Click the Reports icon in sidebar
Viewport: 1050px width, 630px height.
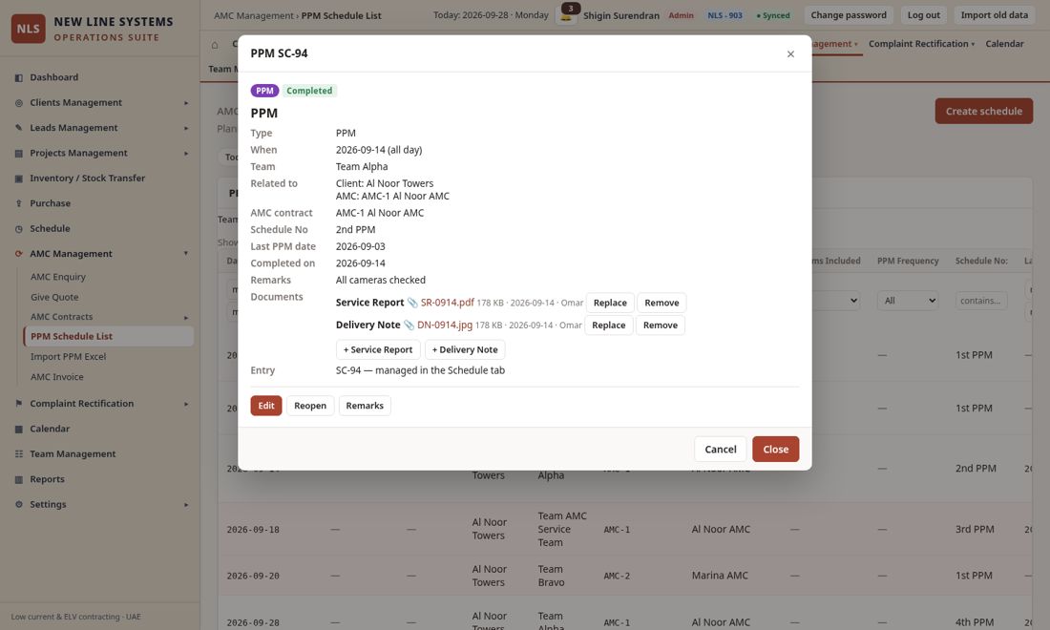tap(19, 479)
